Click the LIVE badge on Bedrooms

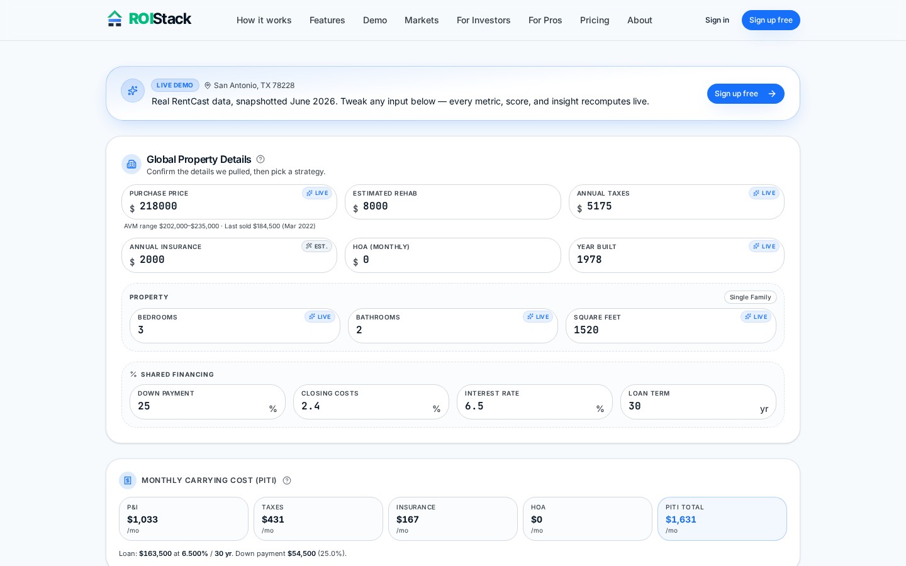320,317
